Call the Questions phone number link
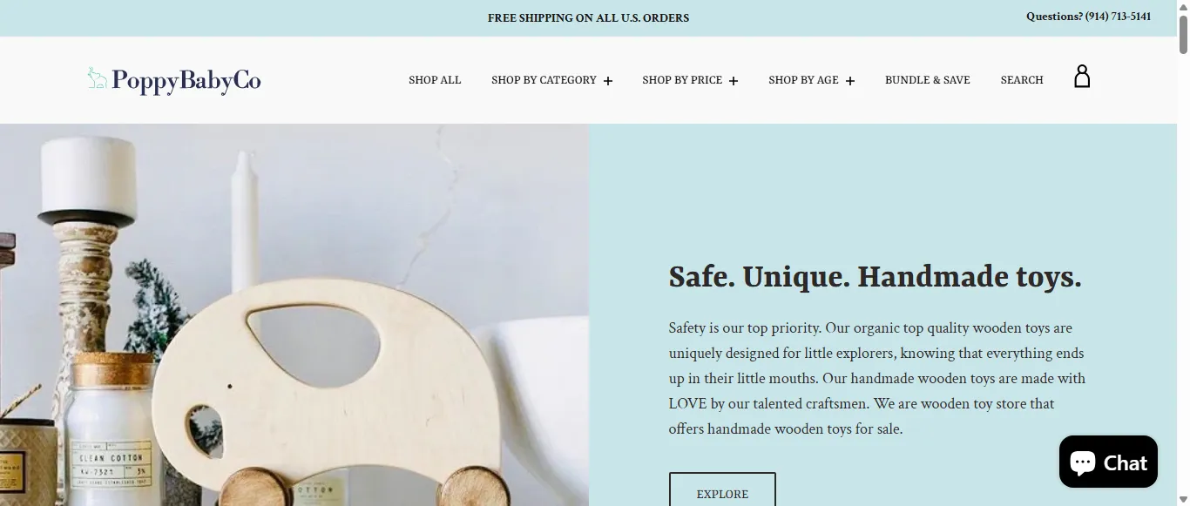Image resolution: width=1190 pixels, height=506 pixels. 1088,17
